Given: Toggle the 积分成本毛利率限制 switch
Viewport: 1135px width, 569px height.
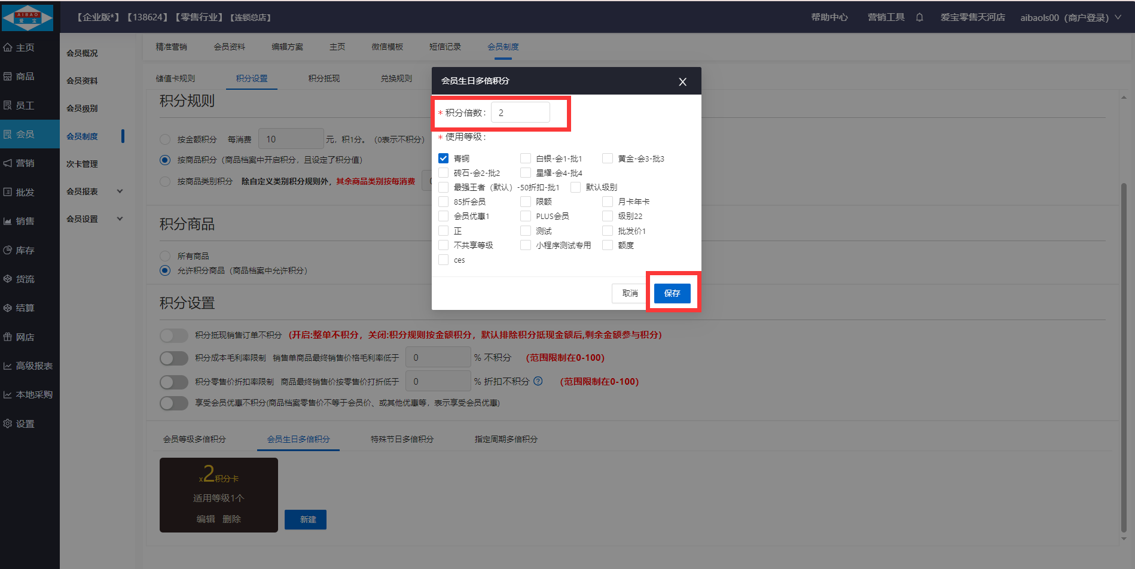Looking at the screenshot, I should (174, 358).
